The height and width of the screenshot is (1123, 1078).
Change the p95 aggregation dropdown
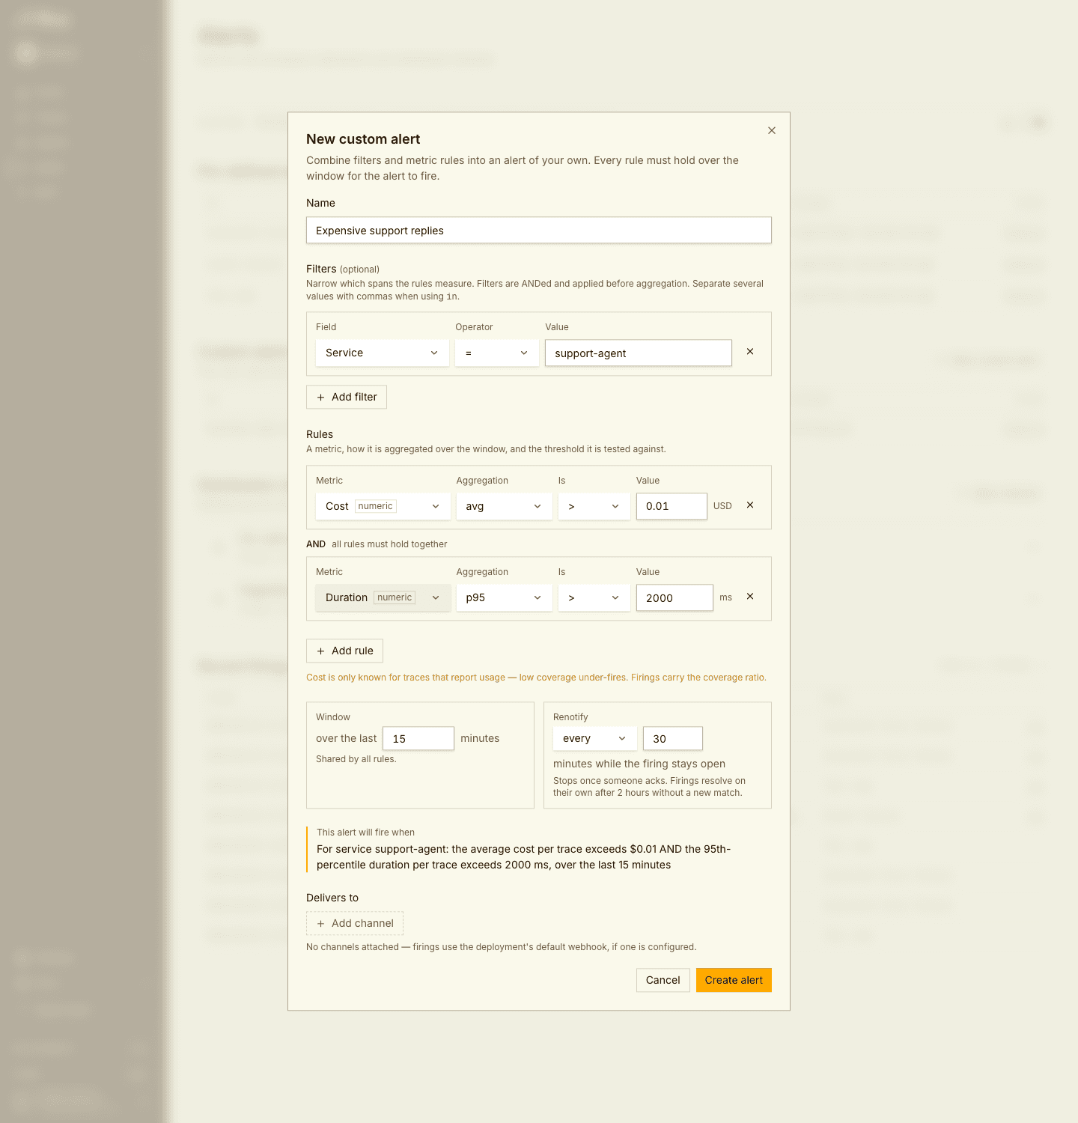[505, 597]
